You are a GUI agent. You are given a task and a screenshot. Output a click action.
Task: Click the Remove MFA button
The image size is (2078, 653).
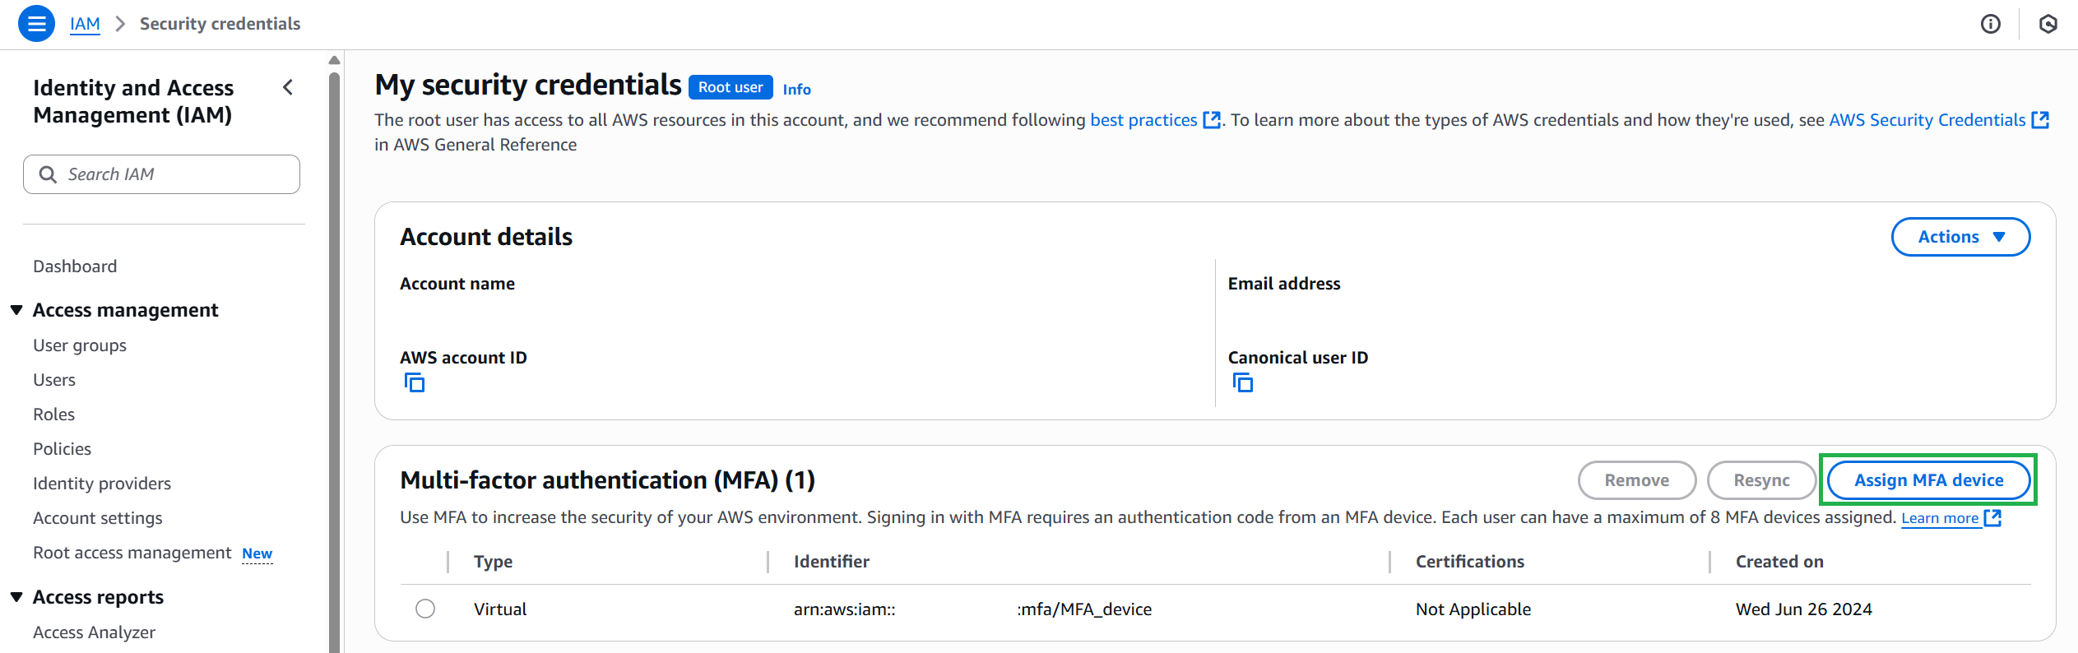(x=1637, y=480)
